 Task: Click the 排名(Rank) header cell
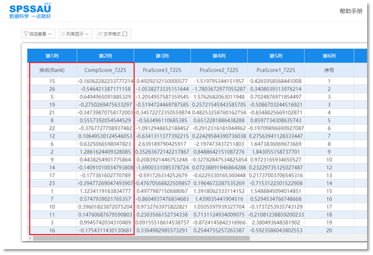tap(52, 70)
